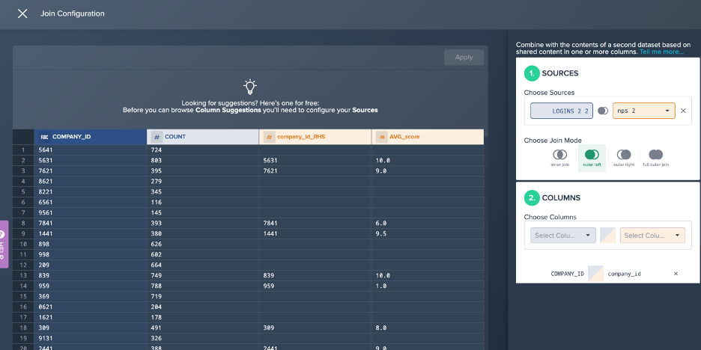Click COMPANY_ID cell 0621
This screenshot has height=350, width=701.
coord(91,307)
